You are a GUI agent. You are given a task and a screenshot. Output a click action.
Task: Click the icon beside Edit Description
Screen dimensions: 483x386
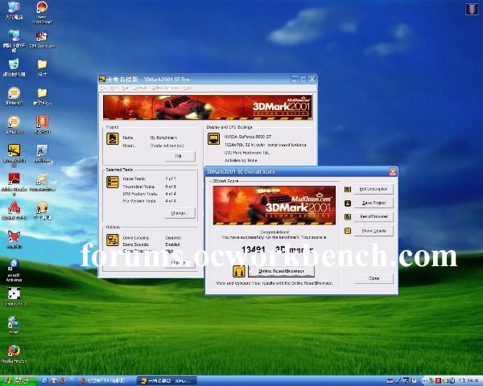(348, 189)
